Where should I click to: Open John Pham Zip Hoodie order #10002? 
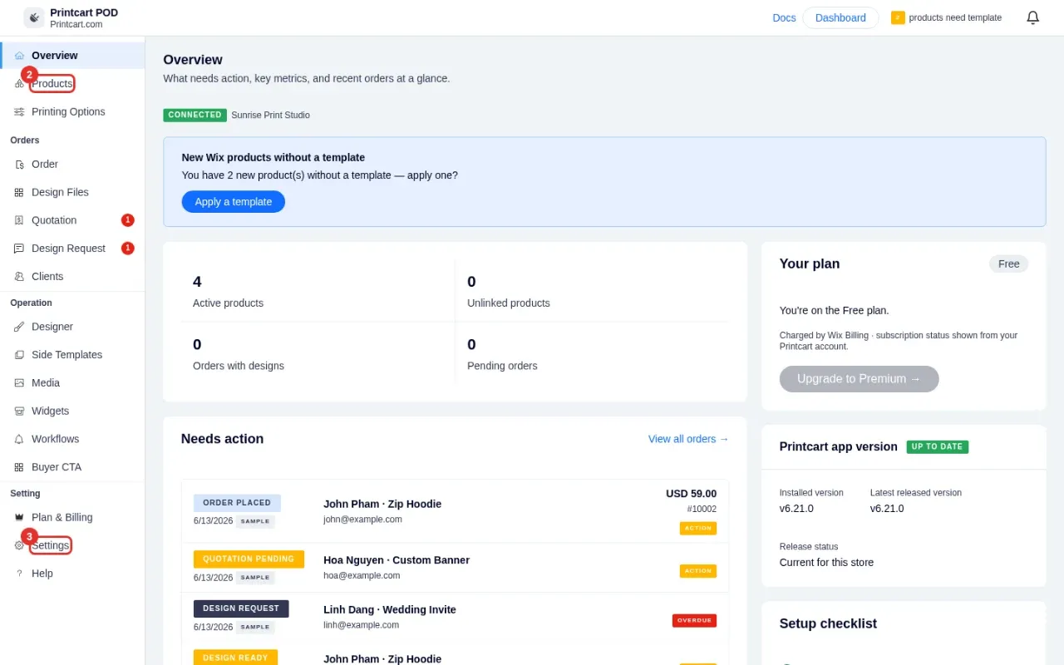click(x=455, y=511)
